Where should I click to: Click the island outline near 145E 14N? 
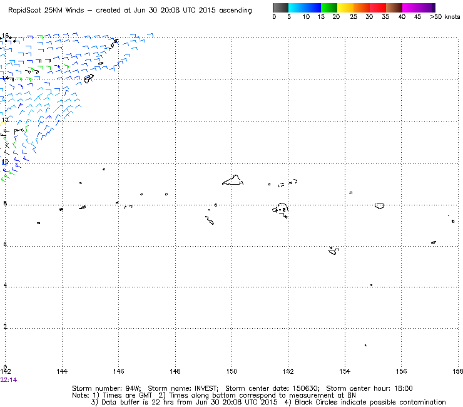tap(89, 79)
